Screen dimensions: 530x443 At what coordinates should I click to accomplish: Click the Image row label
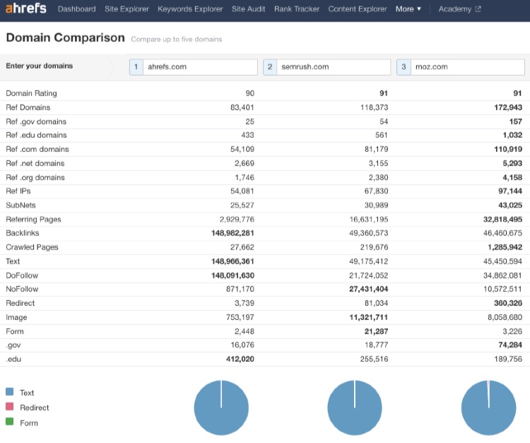point(16,318)
